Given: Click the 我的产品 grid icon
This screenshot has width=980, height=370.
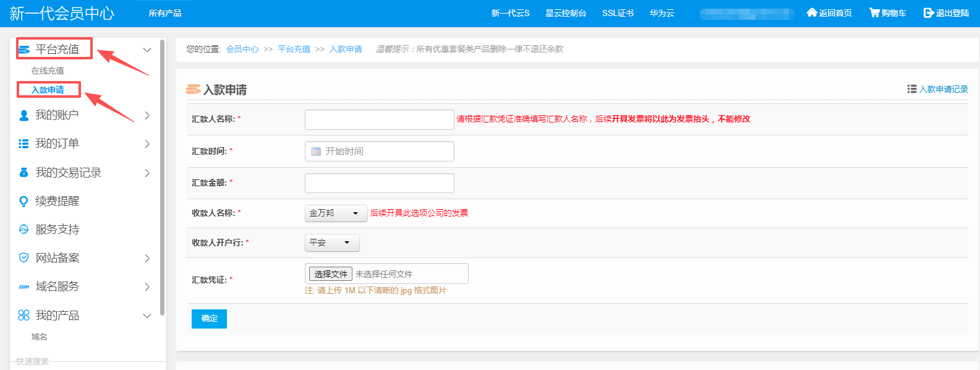Looking at the screenshot, I should click(24, 316).
